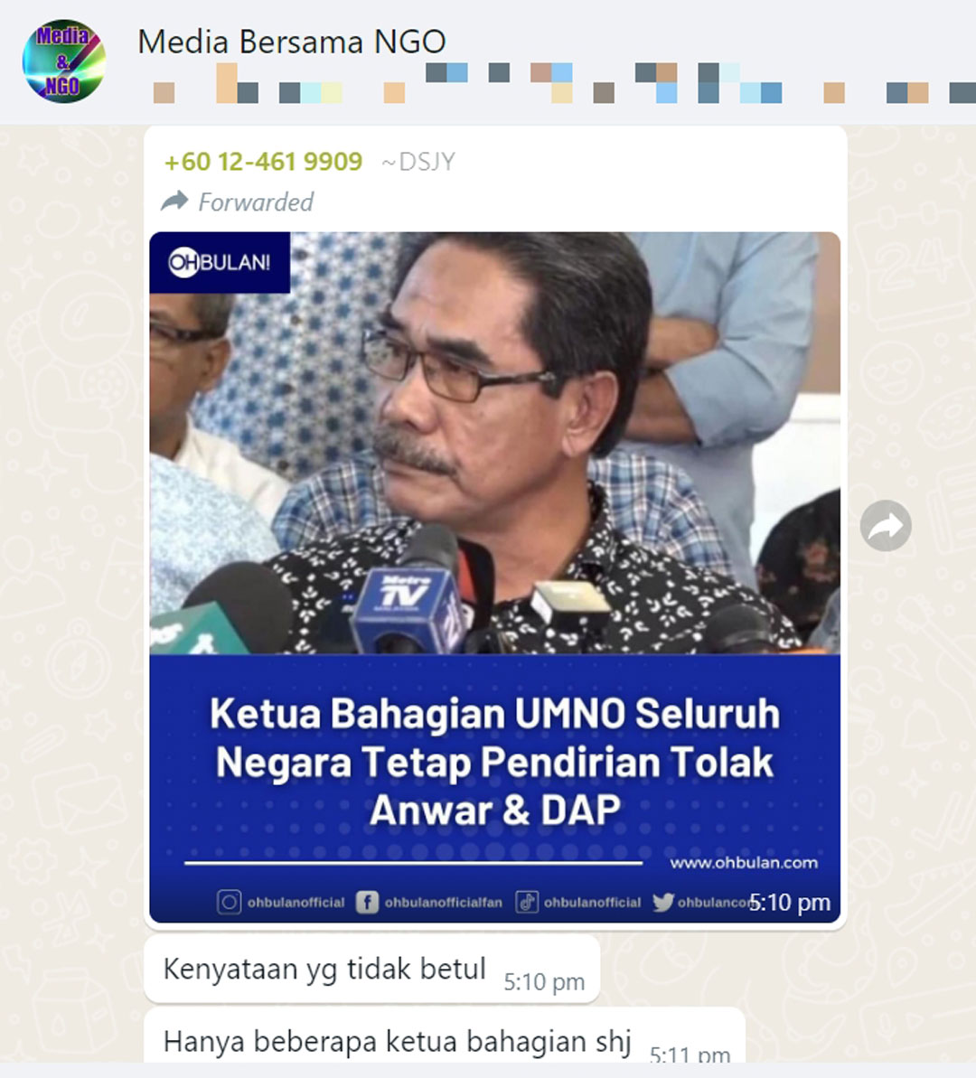
Task: Click the Ketua Bahagian UMNO headline text
Action: click(494, 761)
